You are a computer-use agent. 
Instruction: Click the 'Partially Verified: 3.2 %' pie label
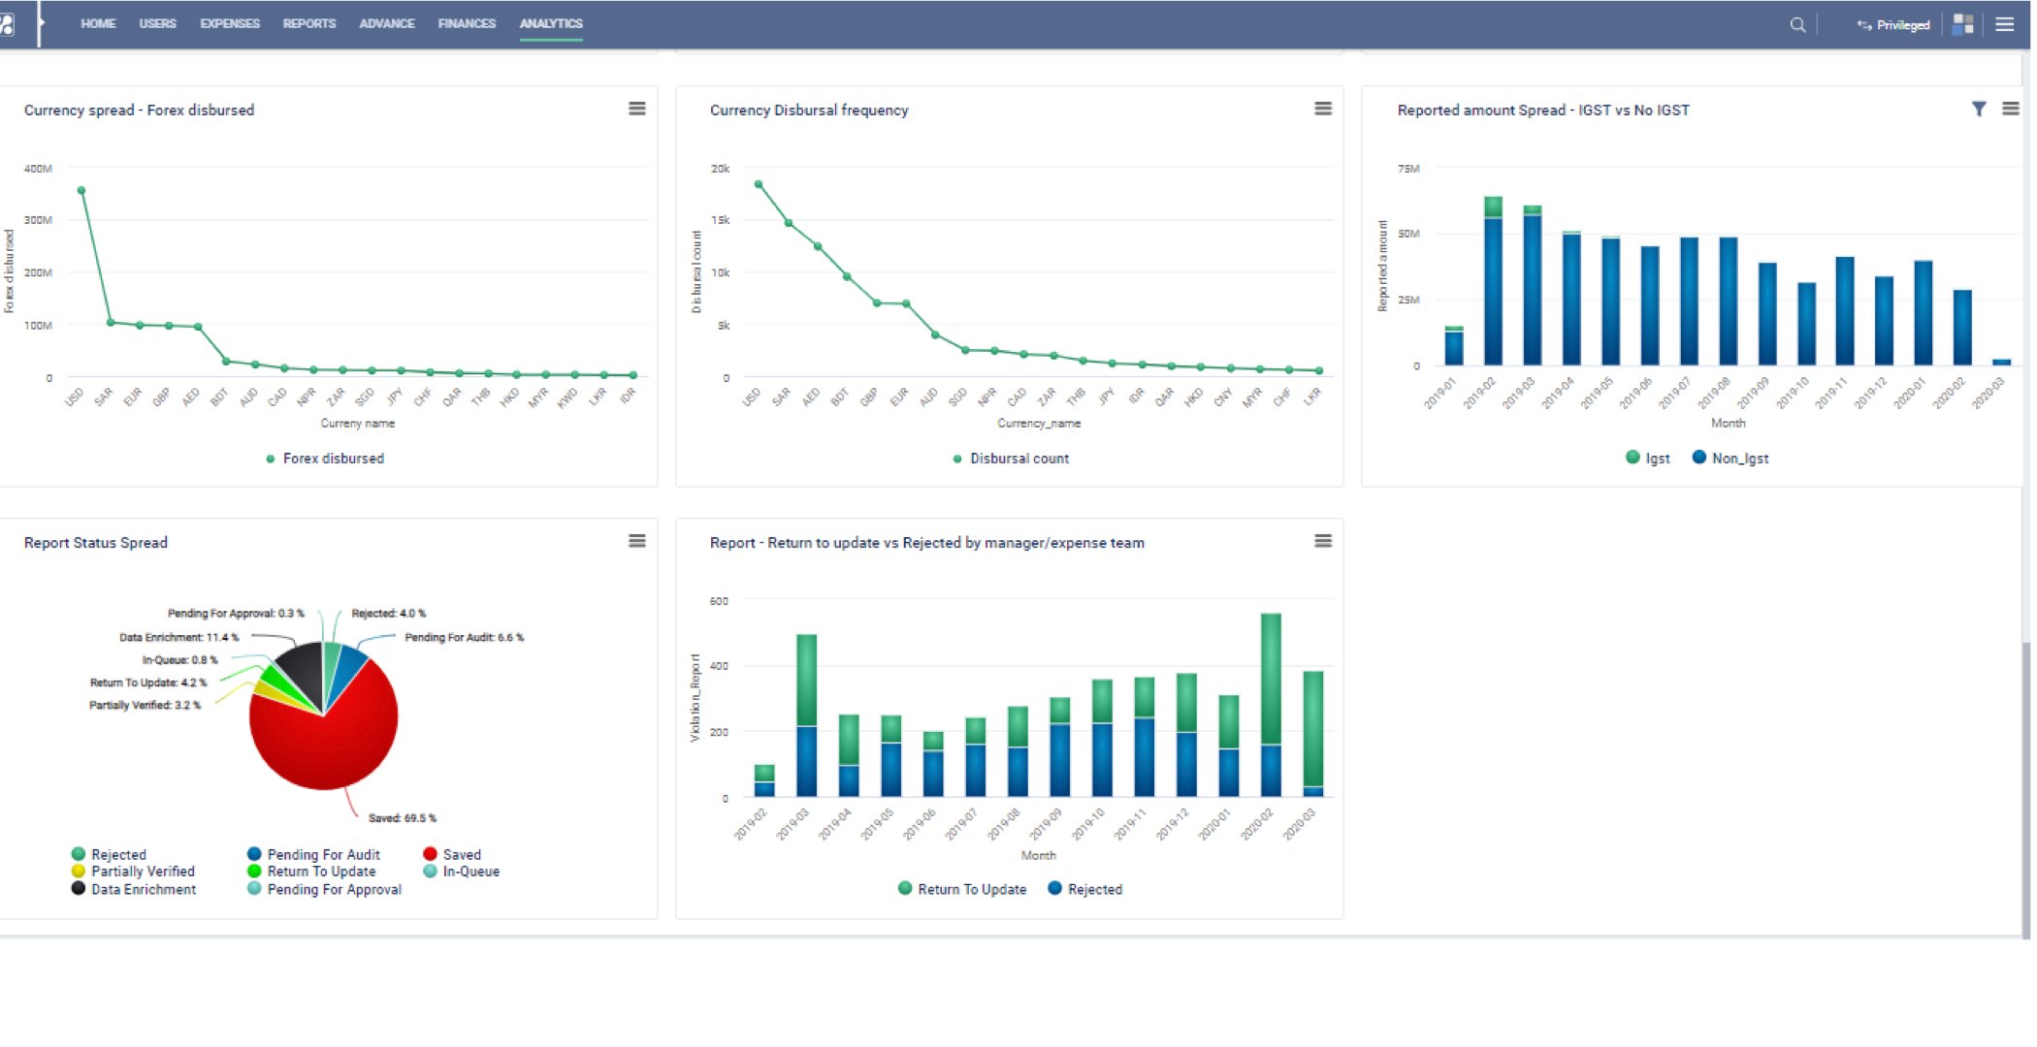click(x=145, y=705)
